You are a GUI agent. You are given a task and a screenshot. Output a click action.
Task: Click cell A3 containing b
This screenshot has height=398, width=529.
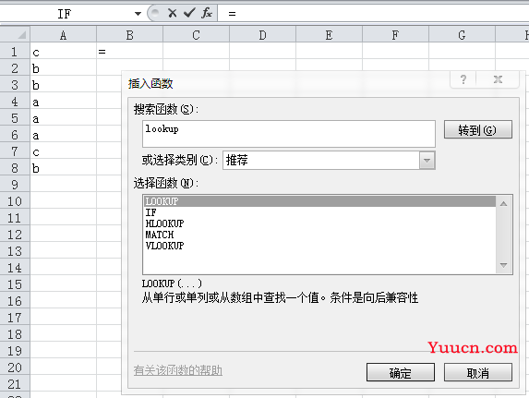(63, 85)
